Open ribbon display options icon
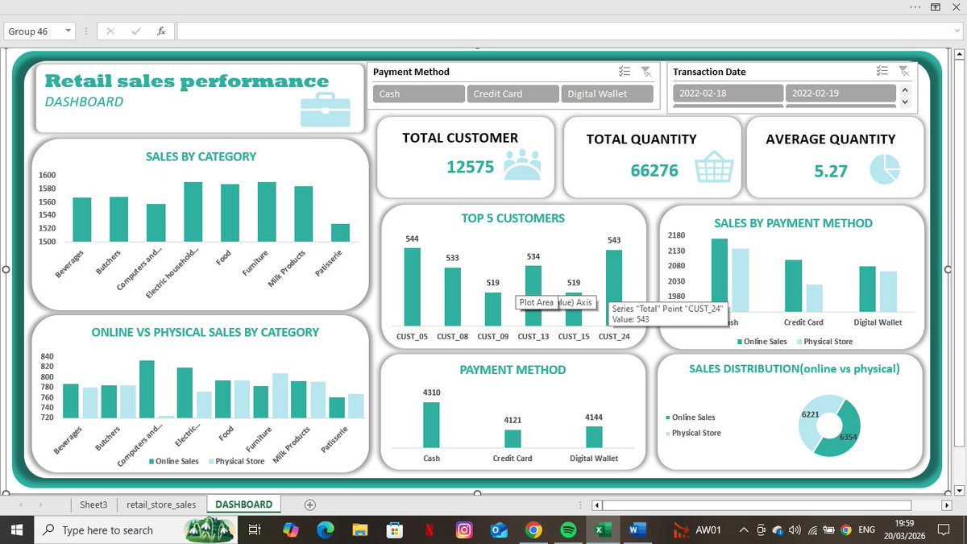This screenshot has width=967, height=544. (936, 6)
